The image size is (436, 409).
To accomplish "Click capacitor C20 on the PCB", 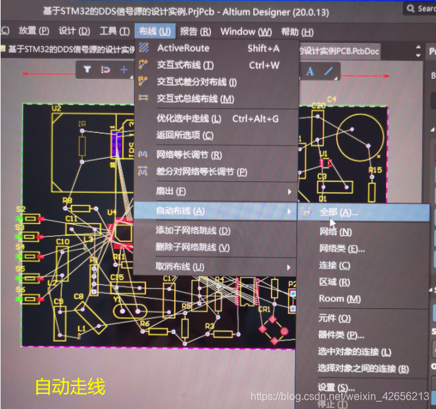I will point(318,128).
